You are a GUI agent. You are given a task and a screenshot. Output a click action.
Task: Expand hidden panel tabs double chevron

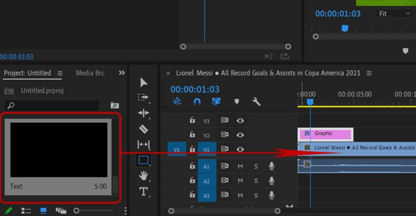click(x=122, y=73)
